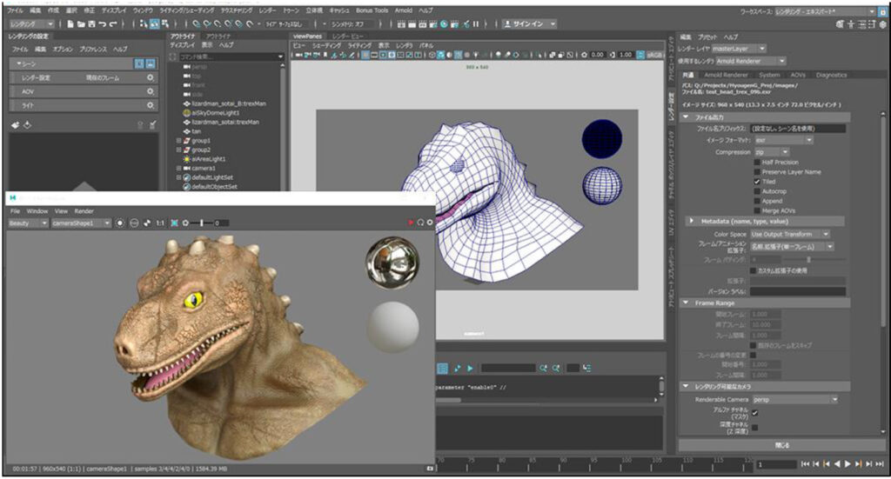Click the RGBA channel circle icon in RenderView
The width and height of the screenshot is (891, 479).
pos(120,223)
